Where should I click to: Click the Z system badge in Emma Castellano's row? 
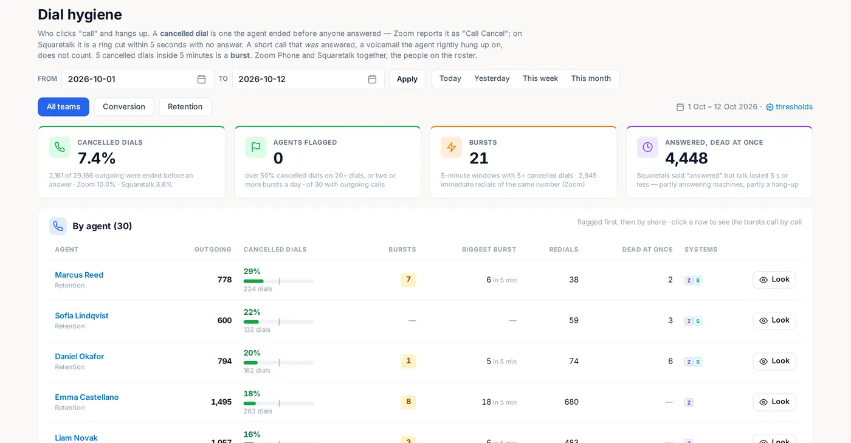coord(689,402)
